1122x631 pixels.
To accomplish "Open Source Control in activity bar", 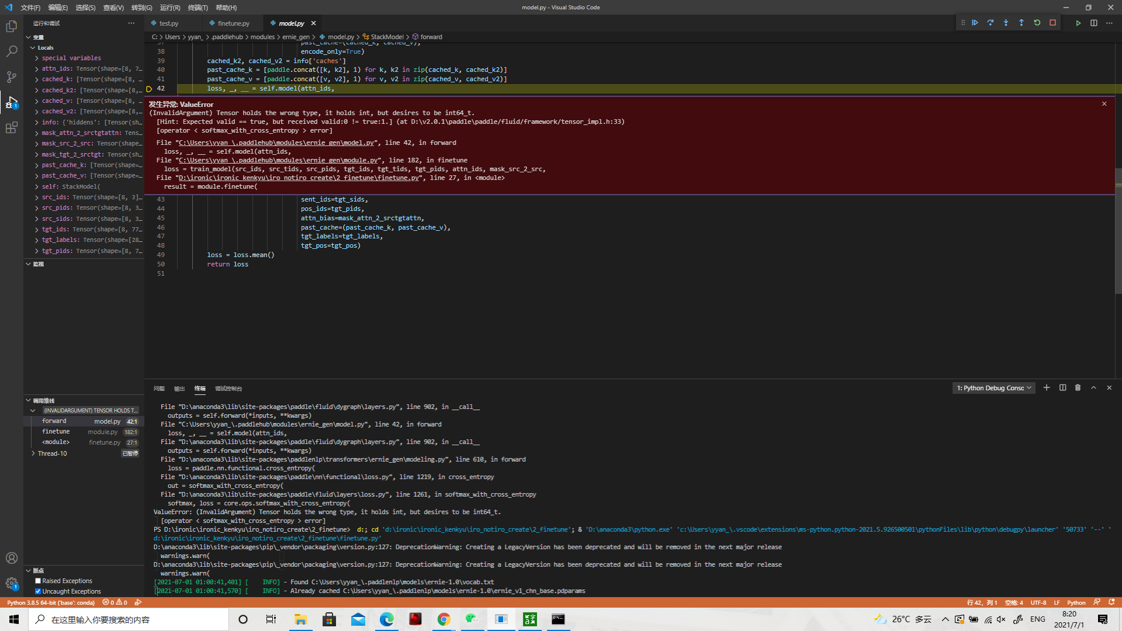I will 12,77.
